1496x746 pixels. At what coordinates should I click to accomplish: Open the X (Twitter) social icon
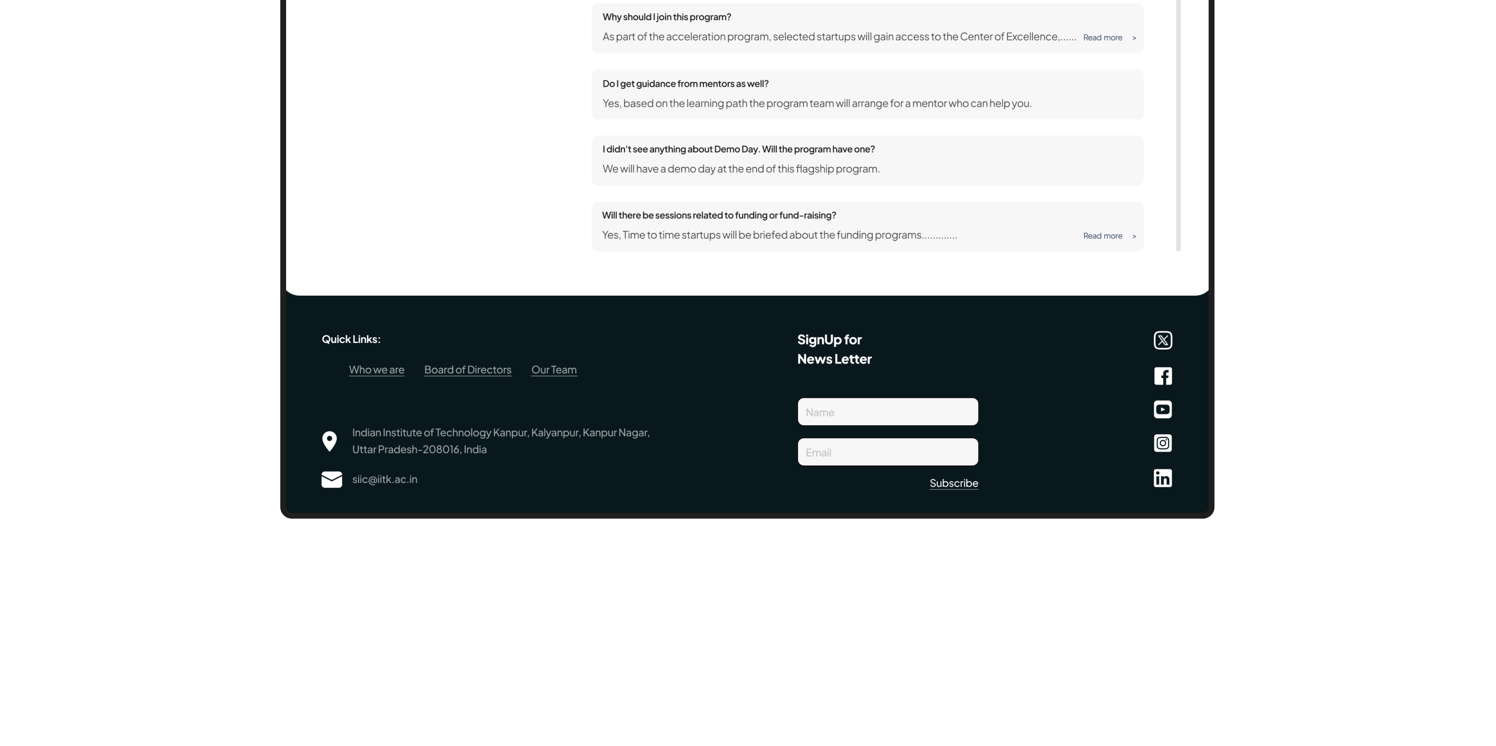[x=1163, y=341]
